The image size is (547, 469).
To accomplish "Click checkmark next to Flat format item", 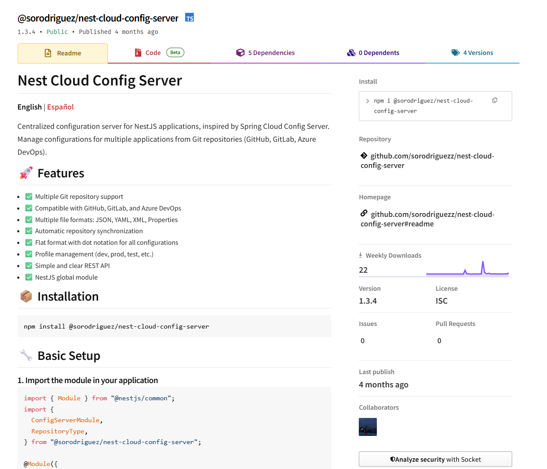I will tap(29, 242).
